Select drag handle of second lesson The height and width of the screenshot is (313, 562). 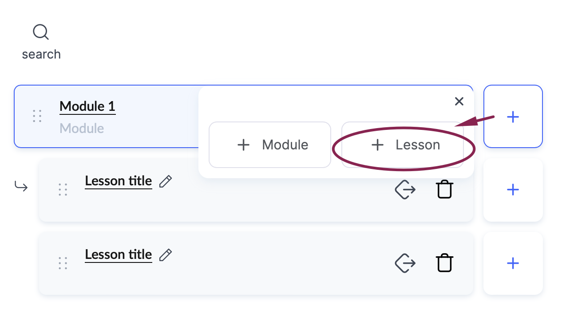pyautogui.click(x=63, y=263)
